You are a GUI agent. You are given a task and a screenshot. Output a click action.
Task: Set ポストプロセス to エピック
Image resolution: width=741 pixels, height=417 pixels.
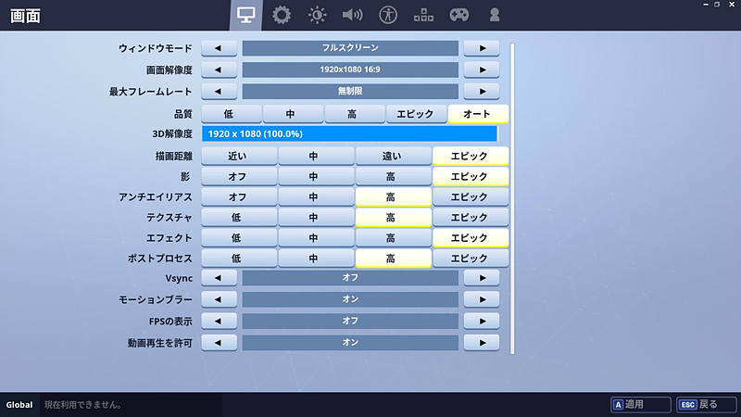[x=471, y=259]
